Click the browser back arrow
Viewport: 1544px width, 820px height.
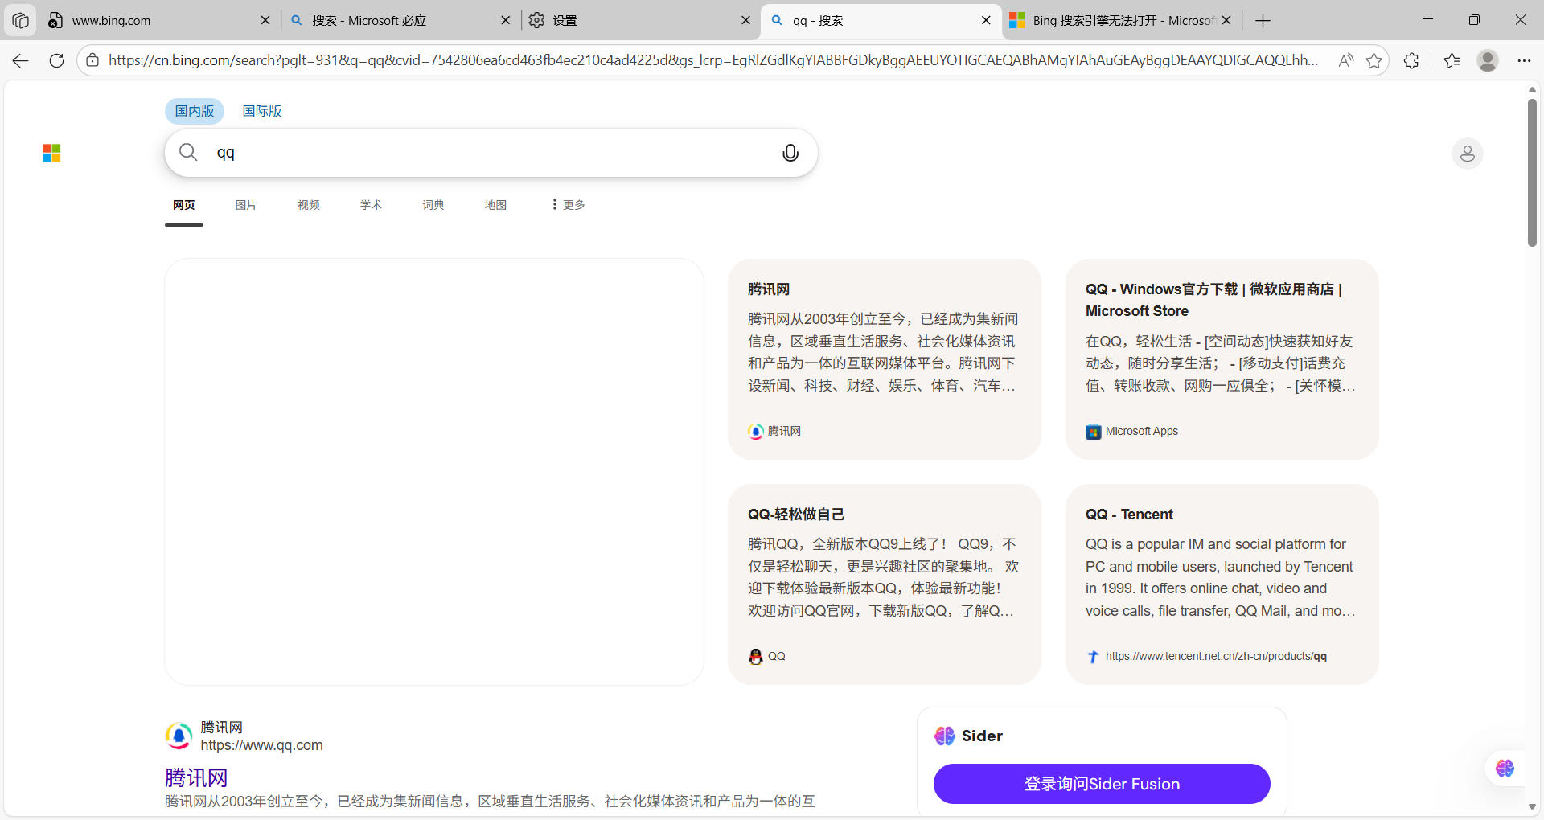[21, 60]
